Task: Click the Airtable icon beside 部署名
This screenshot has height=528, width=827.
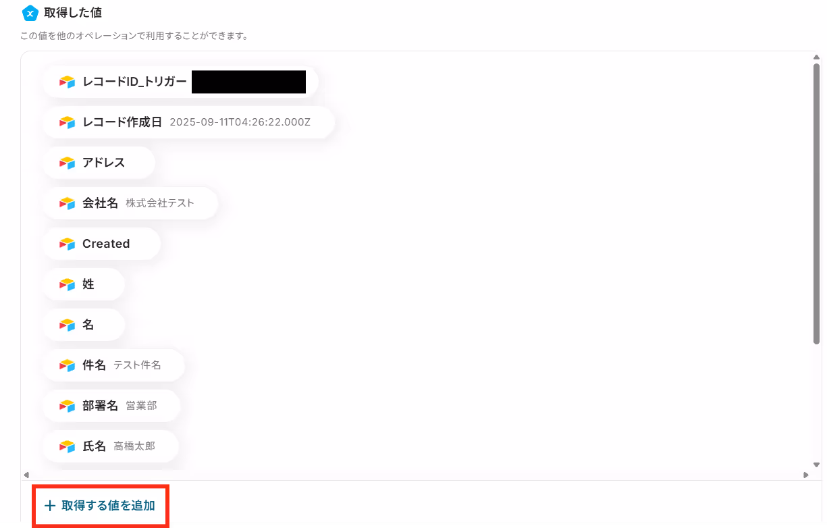Action: pos(67,406)
